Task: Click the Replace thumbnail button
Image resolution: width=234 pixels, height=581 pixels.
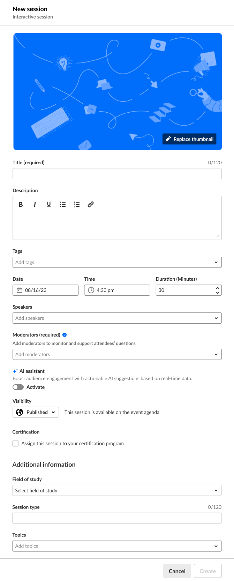Action: coord(189,139)
